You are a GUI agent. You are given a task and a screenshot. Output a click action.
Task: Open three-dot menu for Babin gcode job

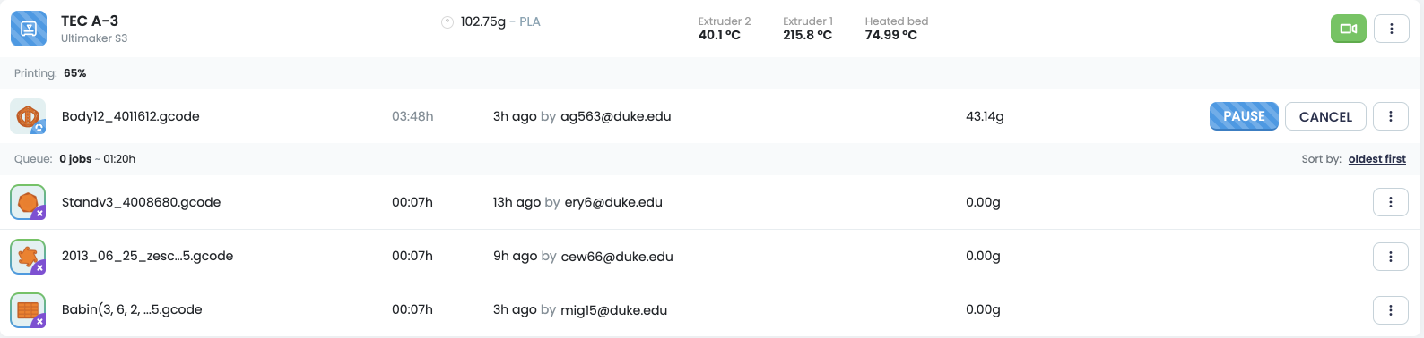(x=1391, y=309)
